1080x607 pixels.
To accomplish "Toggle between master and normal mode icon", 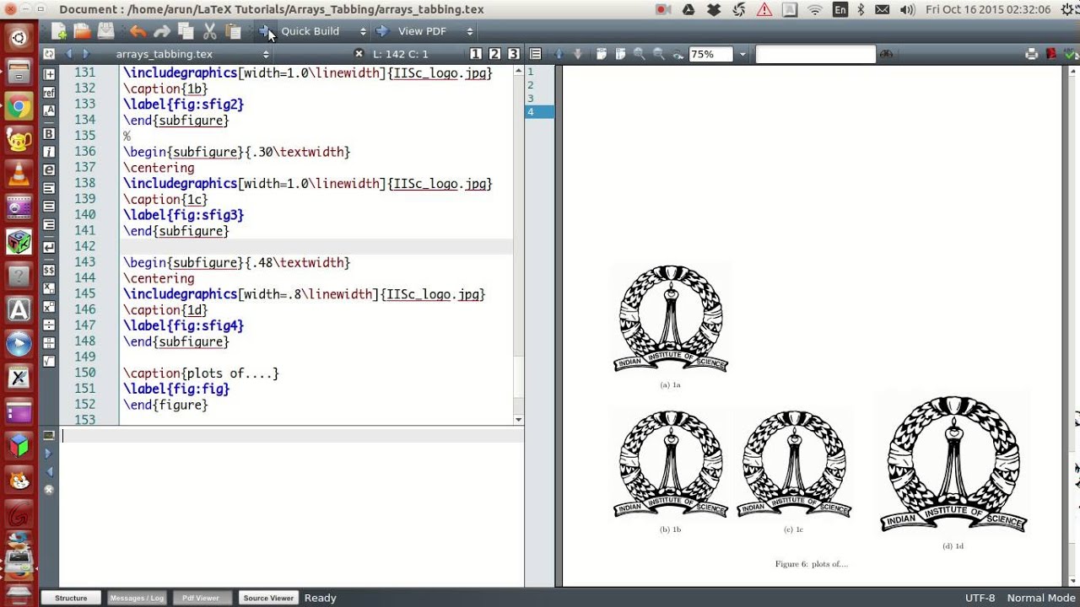I will 48,54.
